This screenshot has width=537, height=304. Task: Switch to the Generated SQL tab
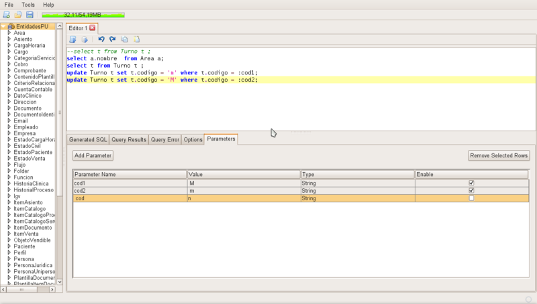(x=88, y=140)
